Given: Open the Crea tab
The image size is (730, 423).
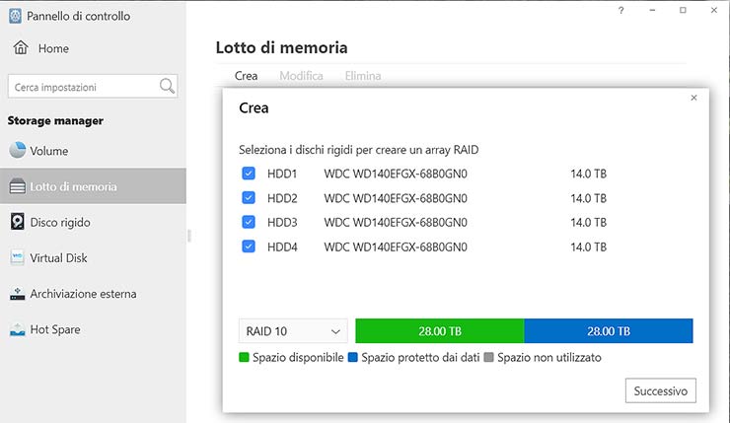Looking at the screenshot, I should coord(247,76).
